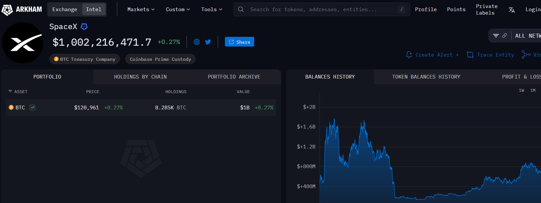The image size is (541, 203).
Task: Click the $1B value cell
Action: [x=245, y=108]
